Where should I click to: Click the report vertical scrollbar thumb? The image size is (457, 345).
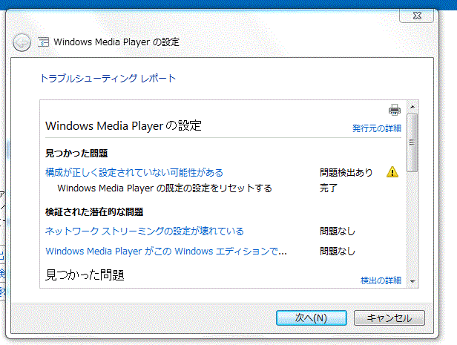point(412,142)
